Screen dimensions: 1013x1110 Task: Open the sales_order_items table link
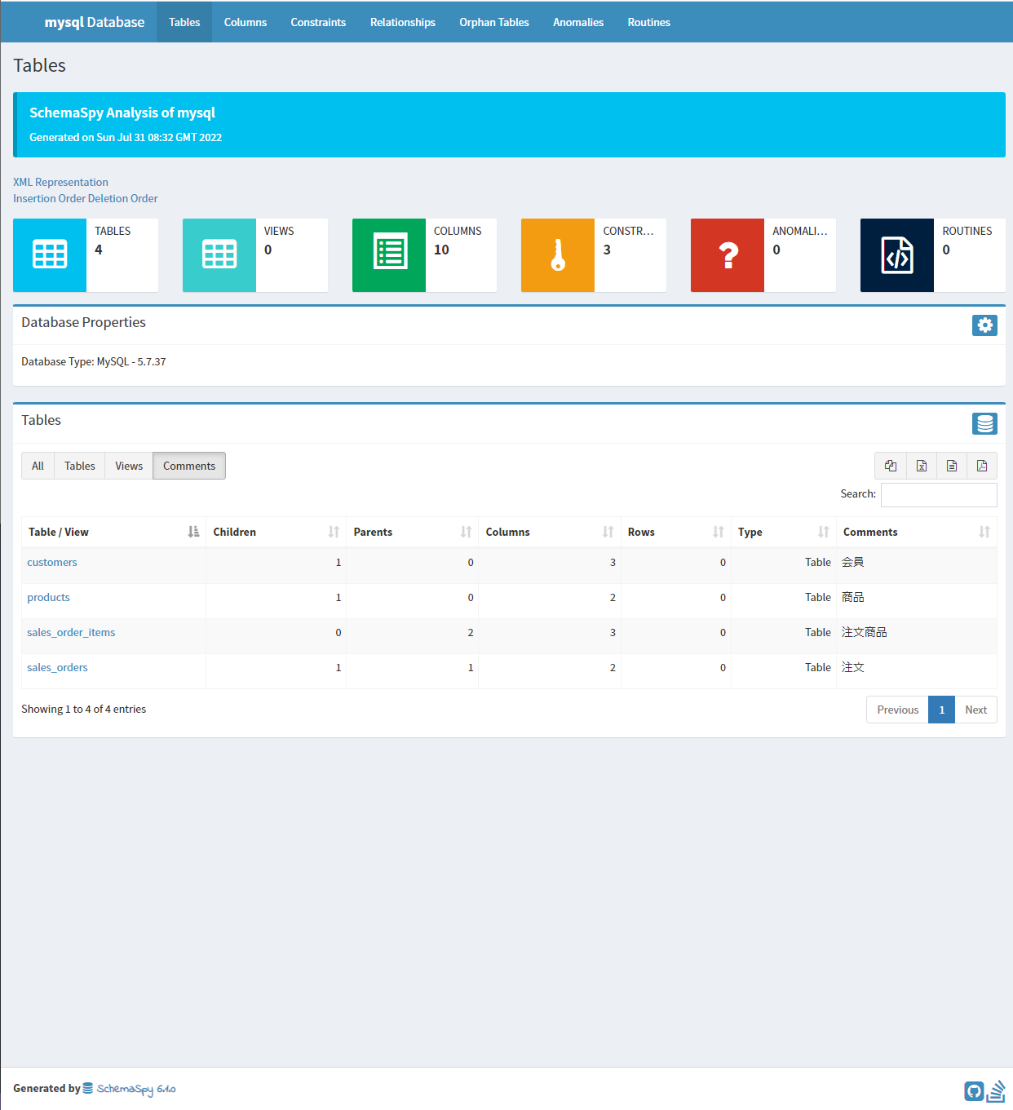coord(71,632)
